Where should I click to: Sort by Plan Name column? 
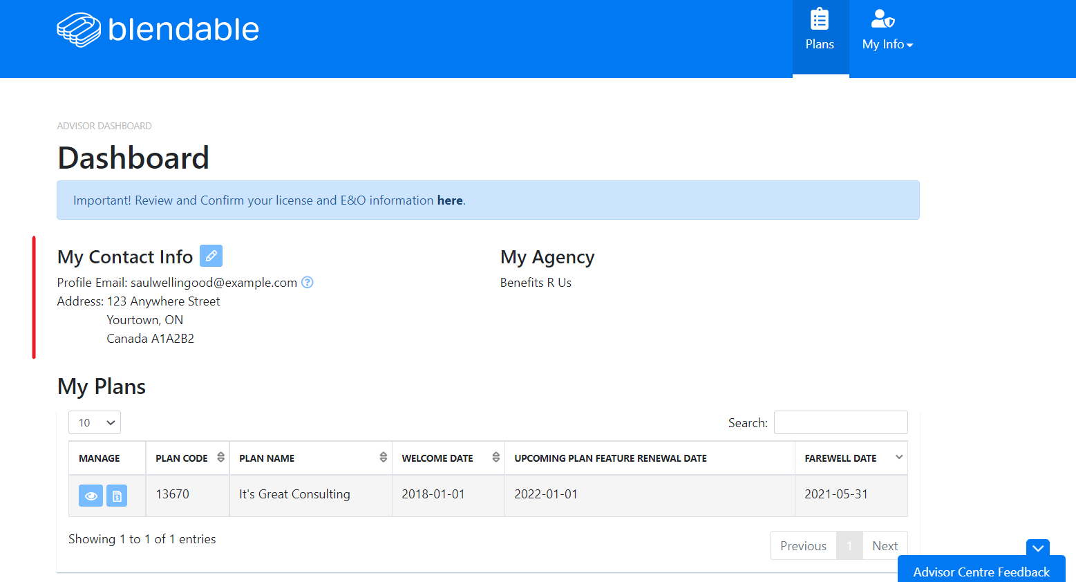(311, 458)
